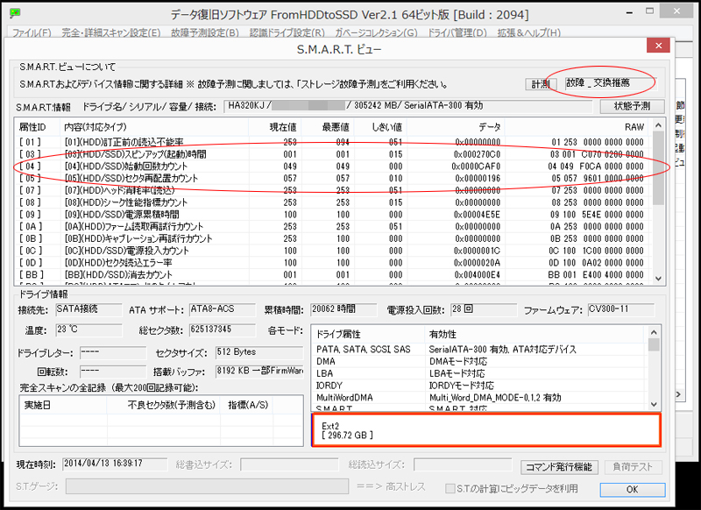Select the MultiWordDMA row in drive attributes
Image resolution: width=701 pixels, height=510 pixels.
coord(479,397)
